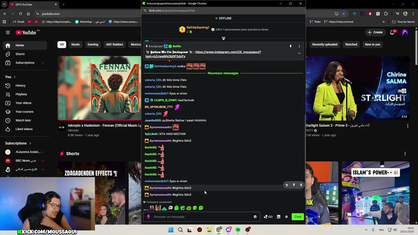Click username zakaria_120 in first chat line

click(x=153, y=80)
